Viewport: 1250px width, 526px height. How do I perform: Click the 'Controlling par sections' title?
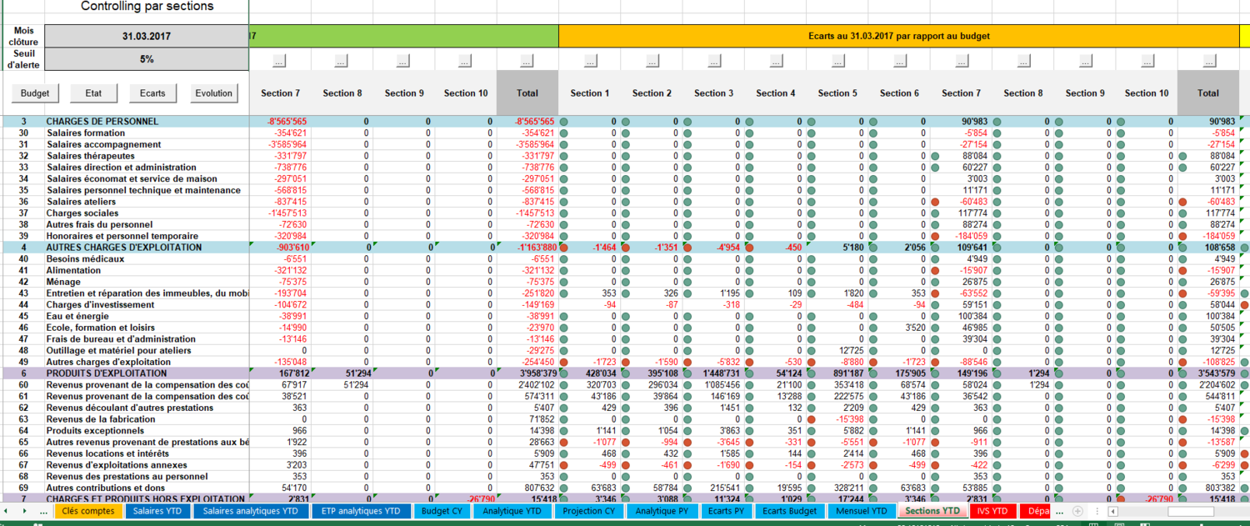(x=147, y=7)
